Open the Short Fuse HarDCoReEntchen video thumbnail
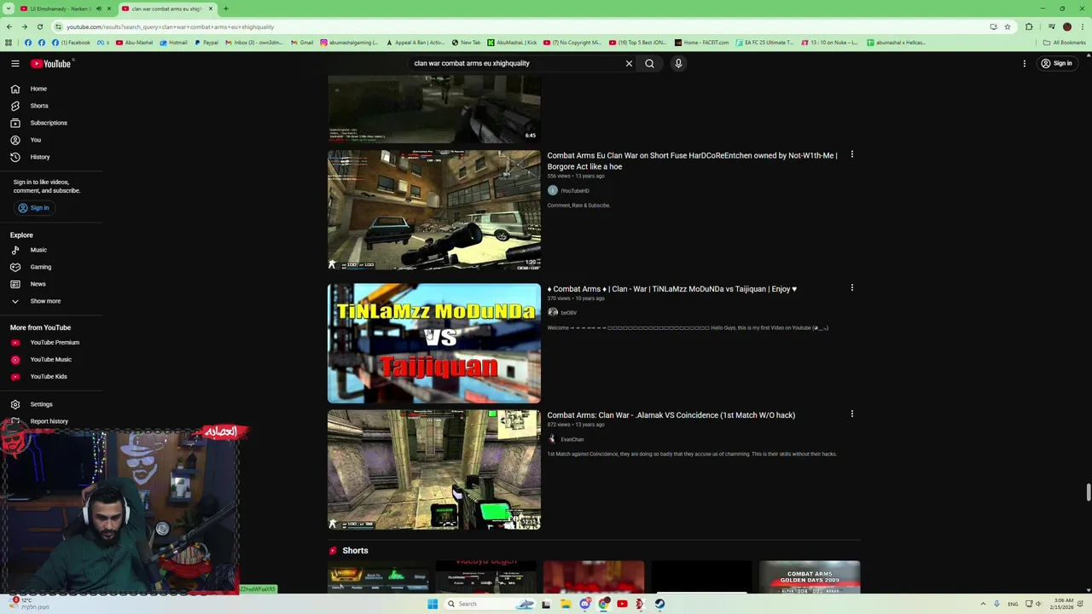Screen dimensions: 1092x614 434,211
